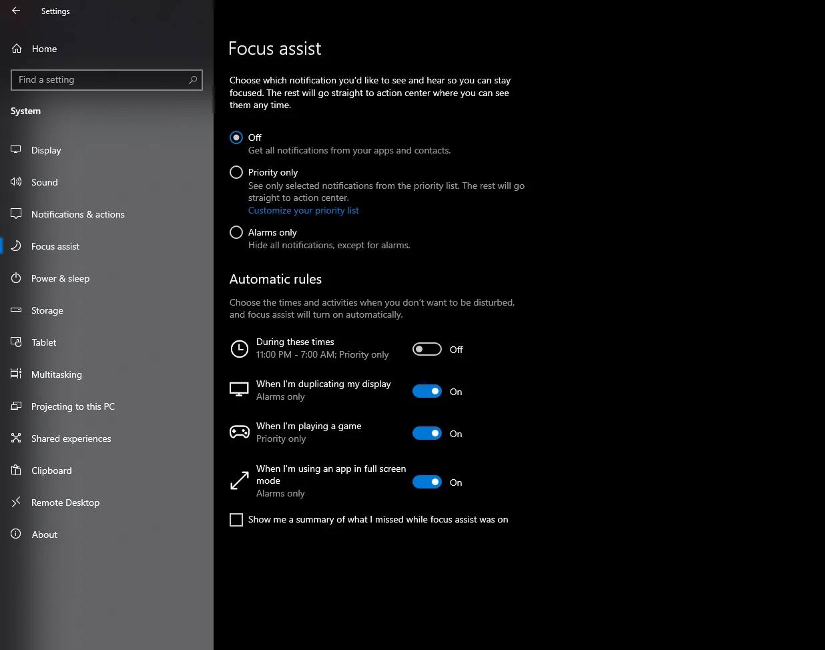Screen dimensions: 825x650
Task: Click the Storage drive icon
Action: [16, 310]
